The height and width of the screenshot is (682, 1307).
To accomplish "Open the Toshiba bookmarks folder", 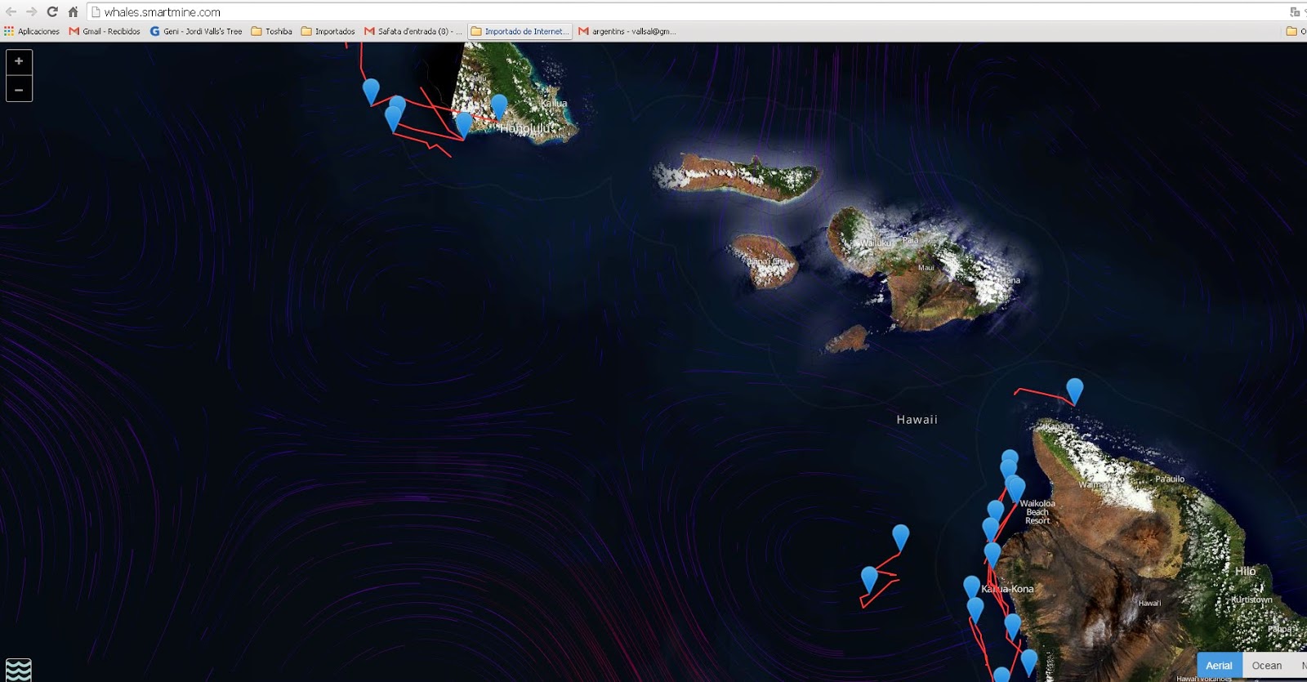I will [x=271, y=31].
